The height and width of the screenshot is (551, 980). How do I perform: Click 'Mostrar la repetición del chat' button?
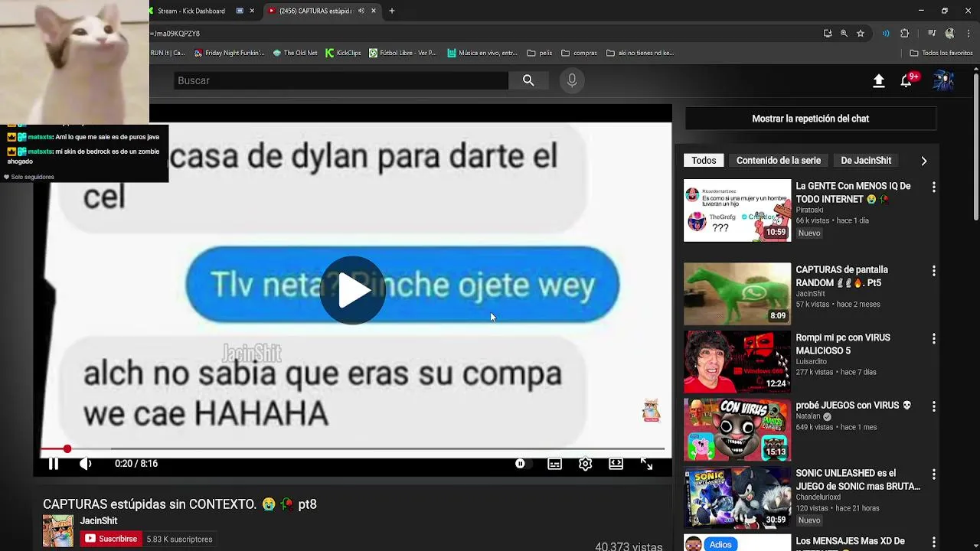pos(810,119)
